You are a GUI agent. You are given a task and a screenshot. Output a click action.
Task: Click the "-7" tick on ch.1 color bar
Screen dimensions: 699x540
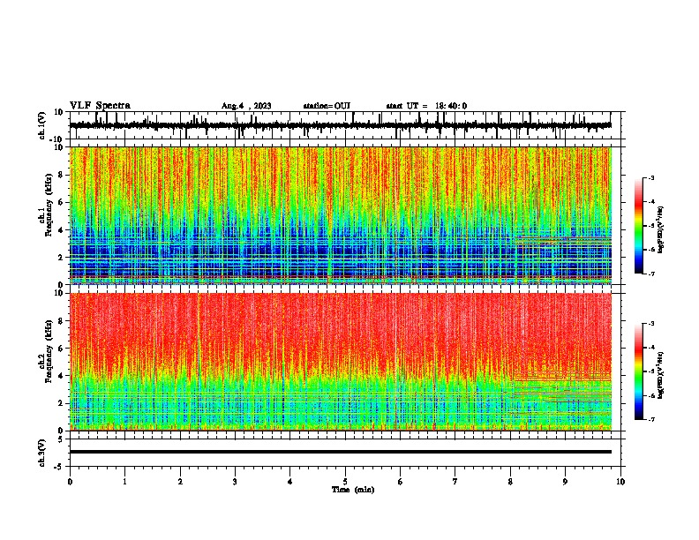651,274
